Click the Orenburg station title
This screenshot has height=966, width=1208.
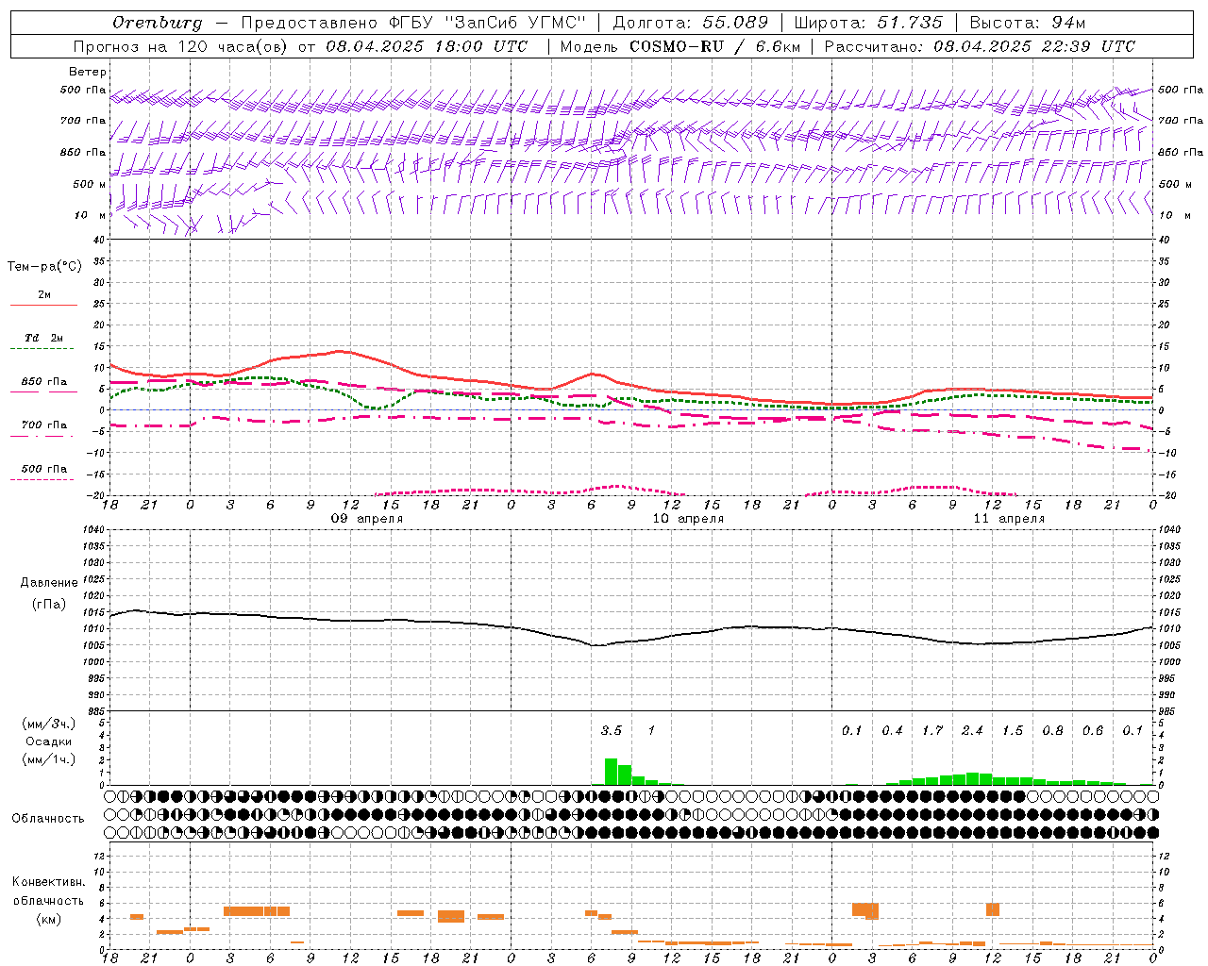pos(157,22)
